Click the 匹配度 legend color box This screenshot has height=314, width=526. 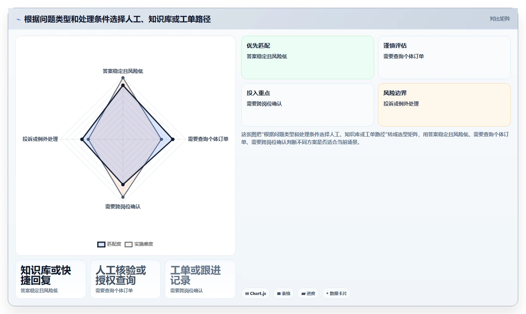pyautogui.click(x=101, y=244)
